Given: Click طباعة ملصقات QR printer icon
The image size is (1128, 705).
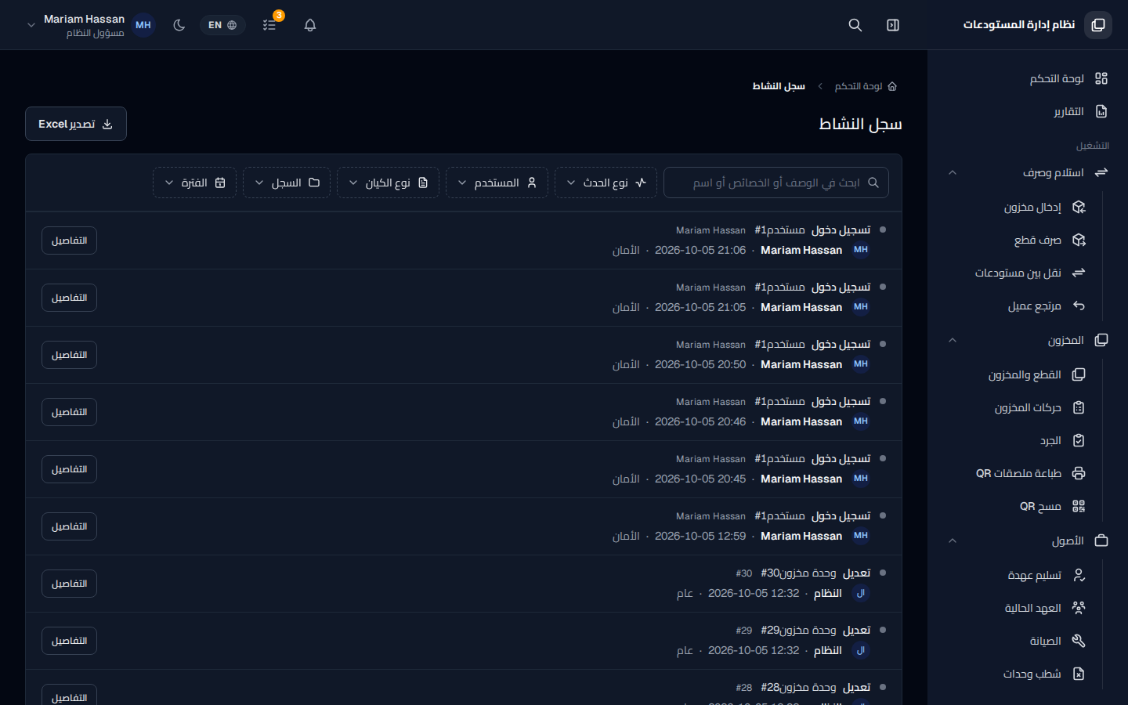Looking at the screenshot, I should 1079,473.
